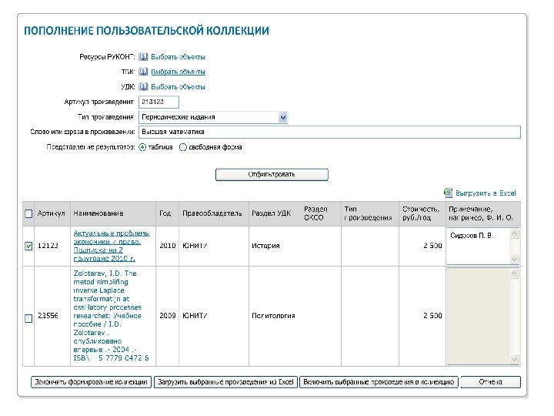Click the Отфильтровать button
This screenshot has width=554, height=416.
272,174
